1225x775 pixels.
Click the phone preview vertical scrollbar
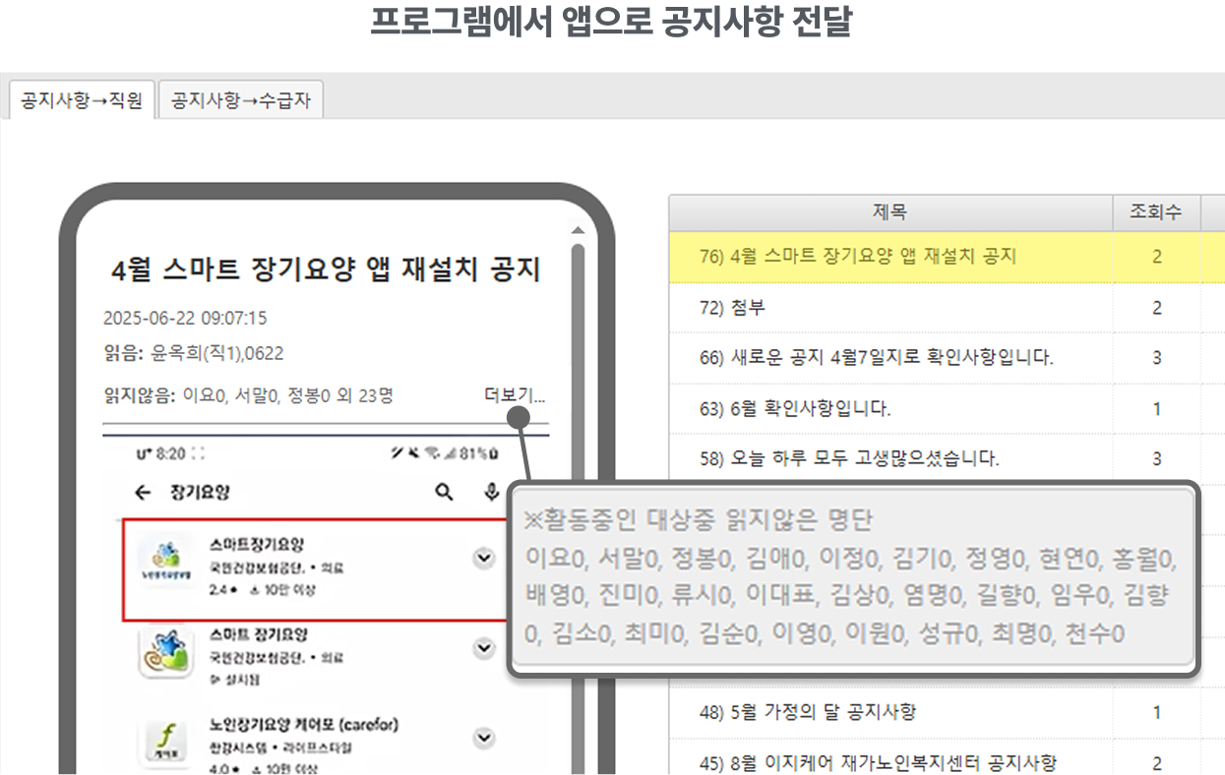(x=578, y=344)
